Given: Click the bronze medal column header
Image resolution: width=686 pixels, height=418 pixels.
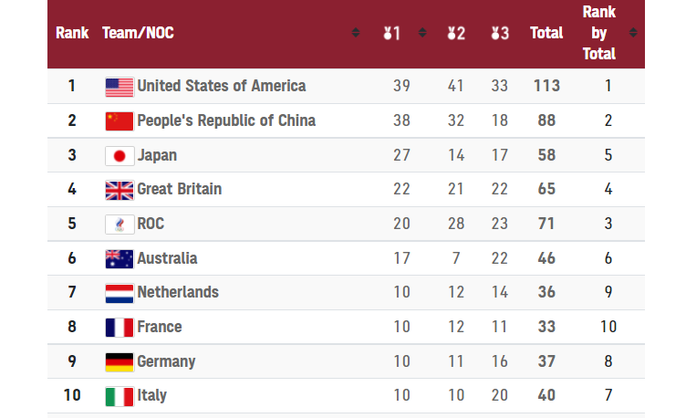Looking at the screenshot, I should pyautogui.click(x=500, y=33).
